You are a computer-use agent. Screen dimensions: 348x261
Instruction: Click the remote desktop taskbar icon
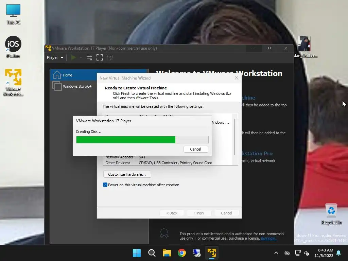pos(197,253)
